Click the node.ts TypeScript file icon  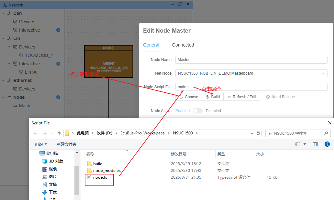point(89,177)
